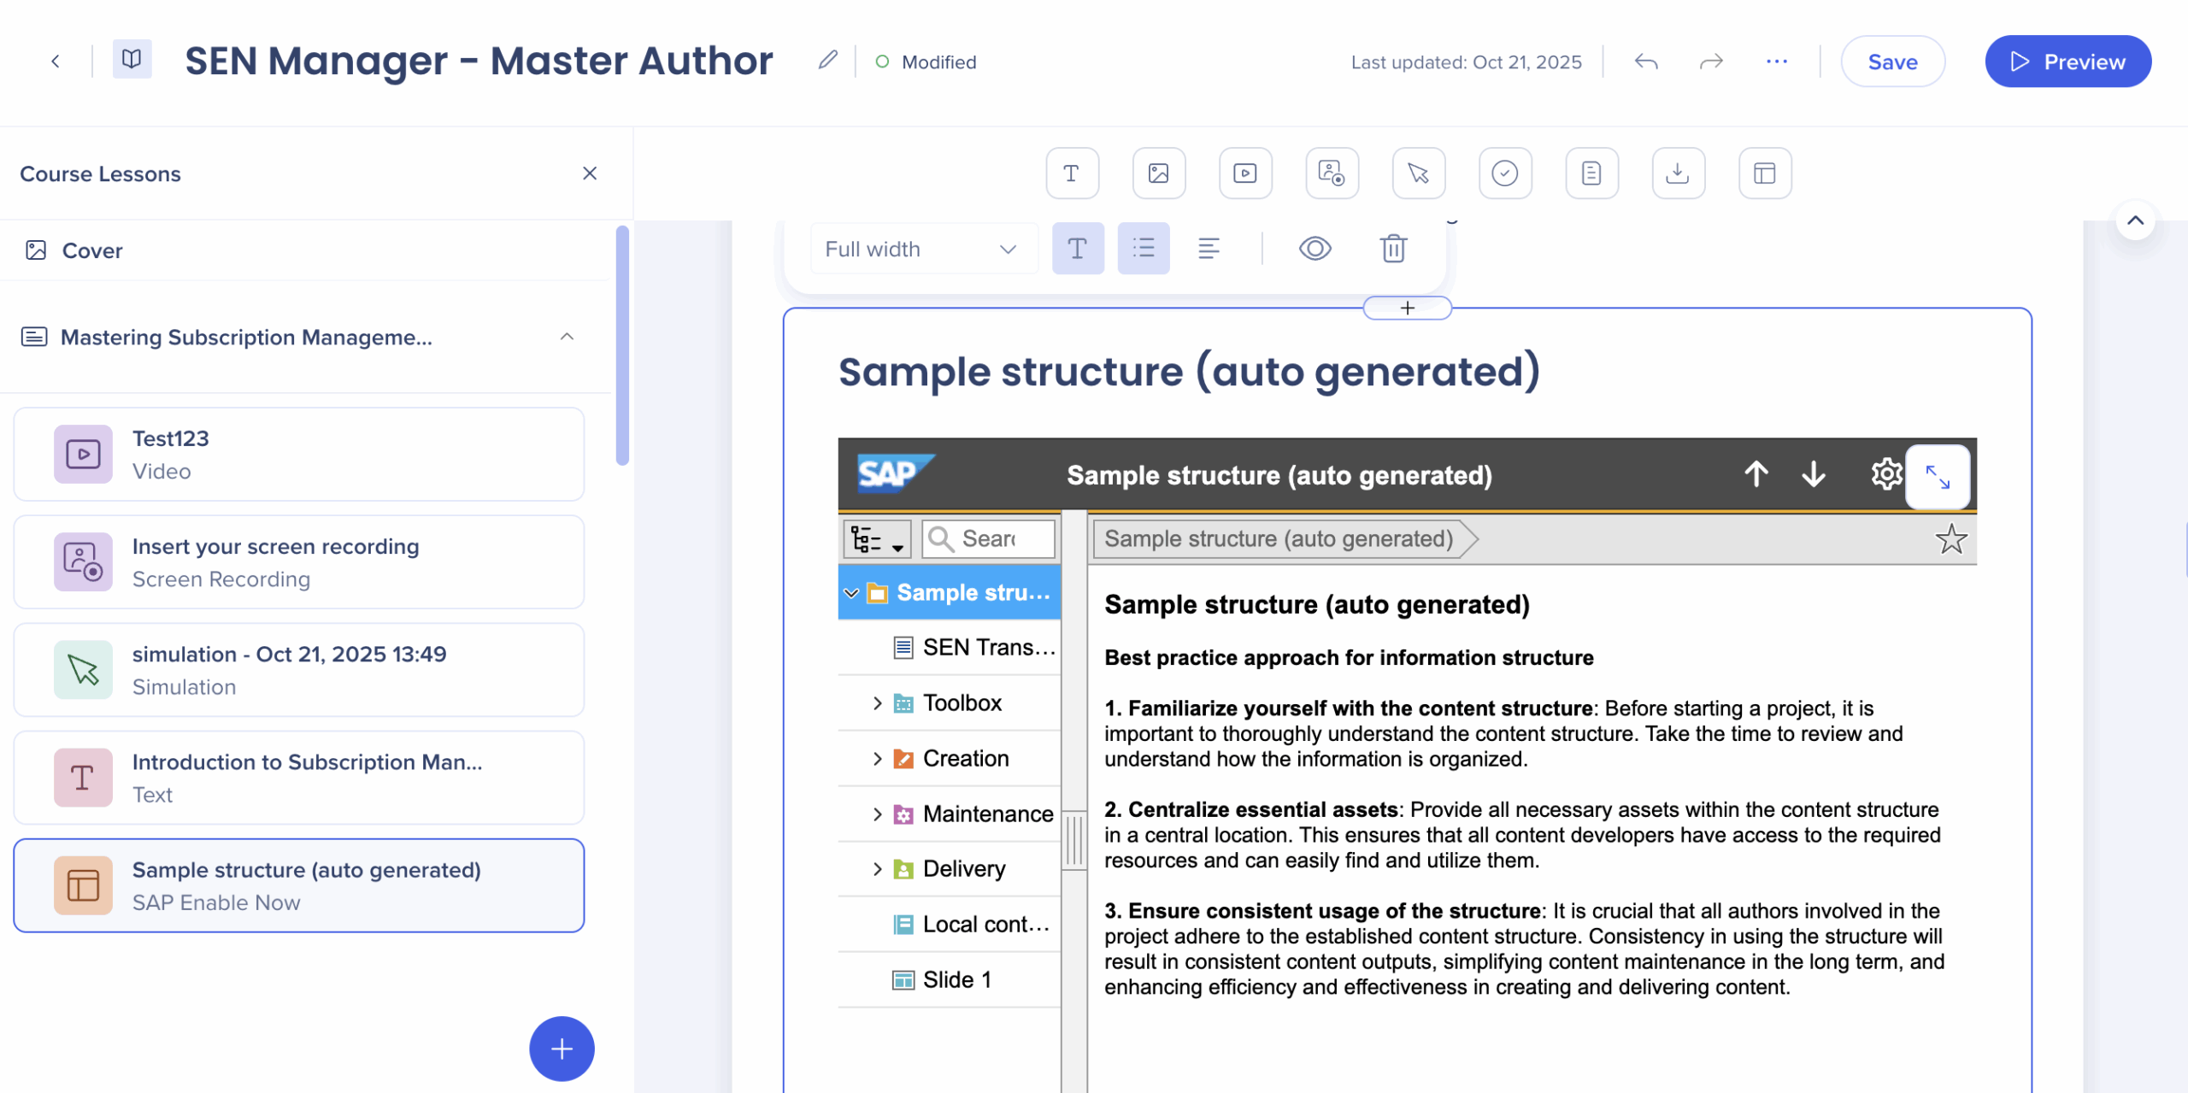This screenshot has height=1093, width=2188.
Task: Add a Simulation block from toolbar
Action: [1419, 173]
